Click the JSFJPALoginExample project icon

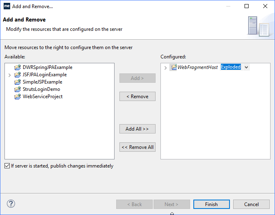[x=17, y=75]
